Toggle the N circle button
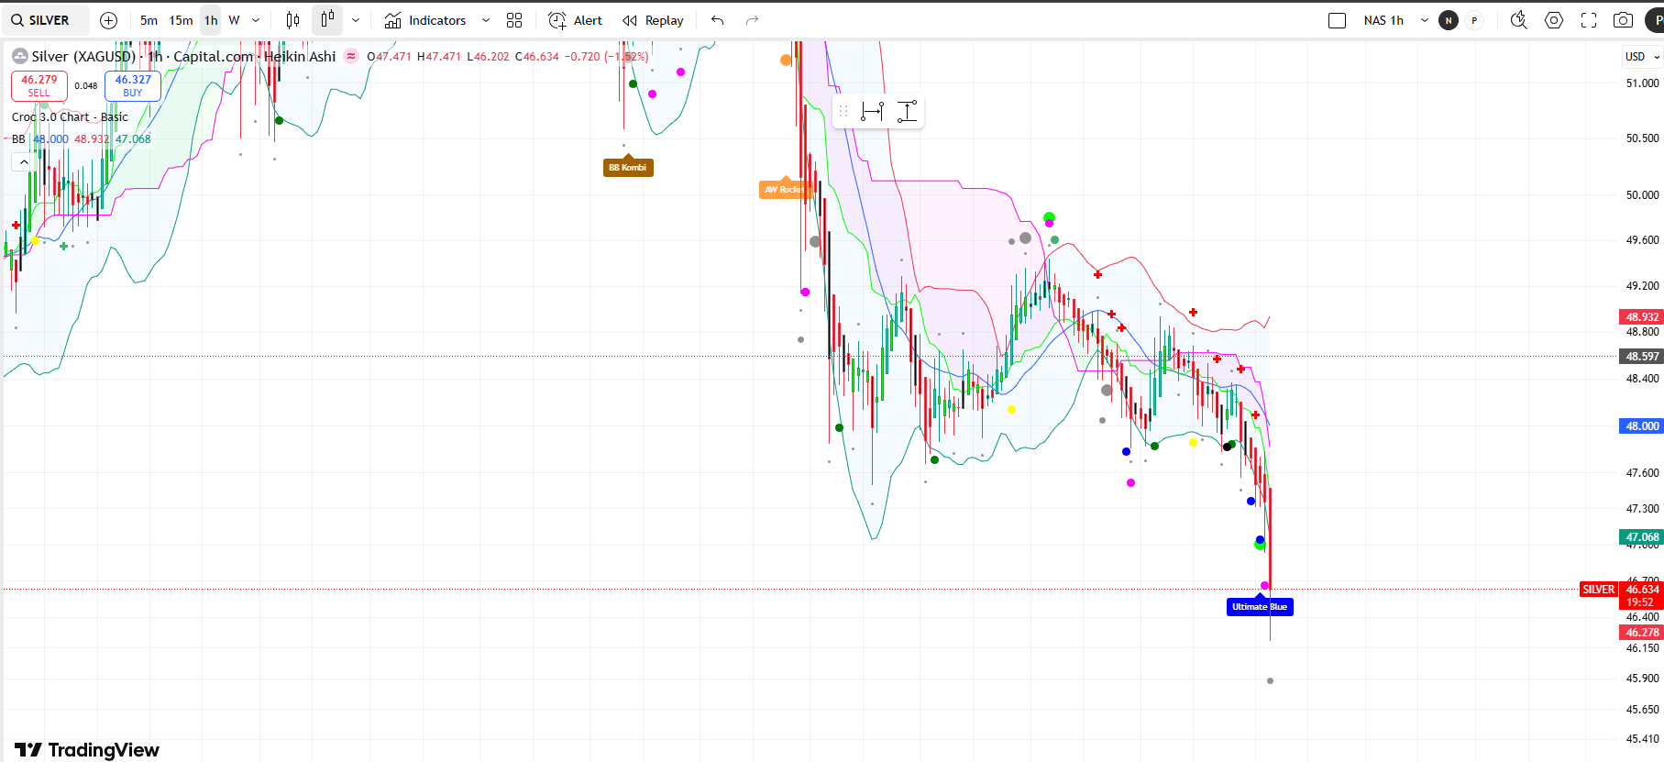This screenshot has width=1664, height=762. click(x=1449, y=20)
